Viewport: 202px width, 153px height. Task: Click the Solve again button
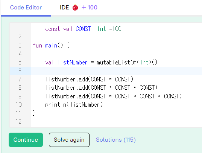(69, 140)
